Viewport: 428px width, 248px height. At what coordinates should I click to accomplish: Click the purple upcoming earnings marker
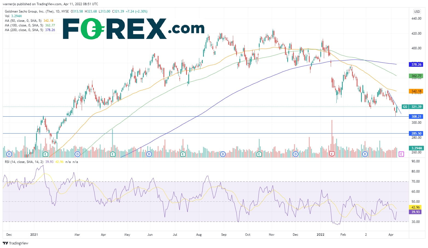(x=401, y=154)
